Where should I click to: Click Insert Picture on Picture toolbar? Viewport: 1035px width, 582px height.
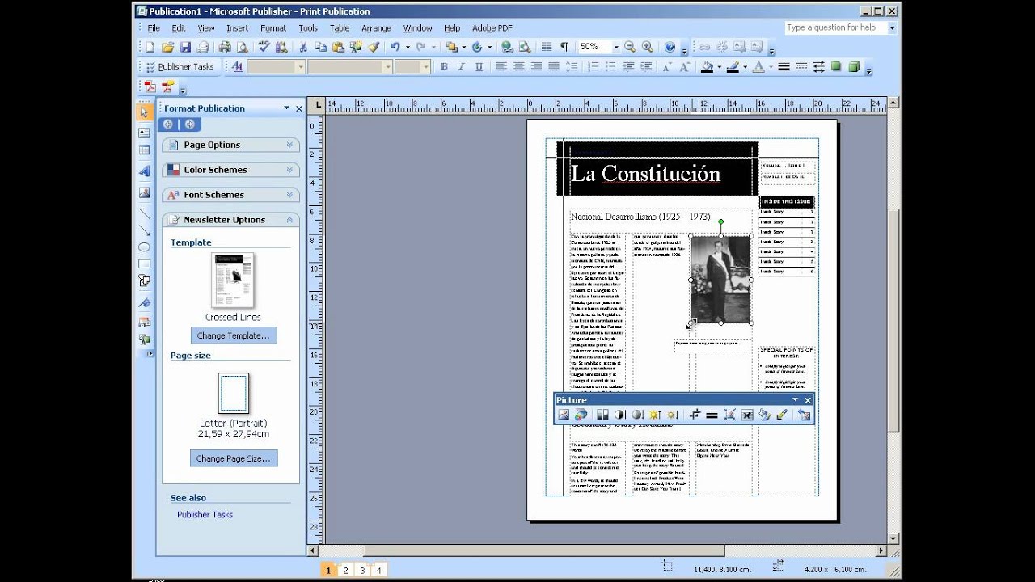[x=564, y=415]
